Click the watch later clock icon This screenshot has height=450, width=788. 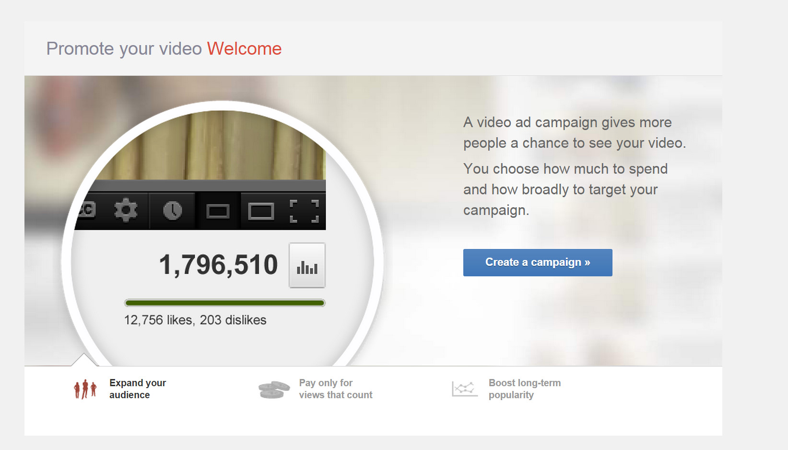[173, 211]
